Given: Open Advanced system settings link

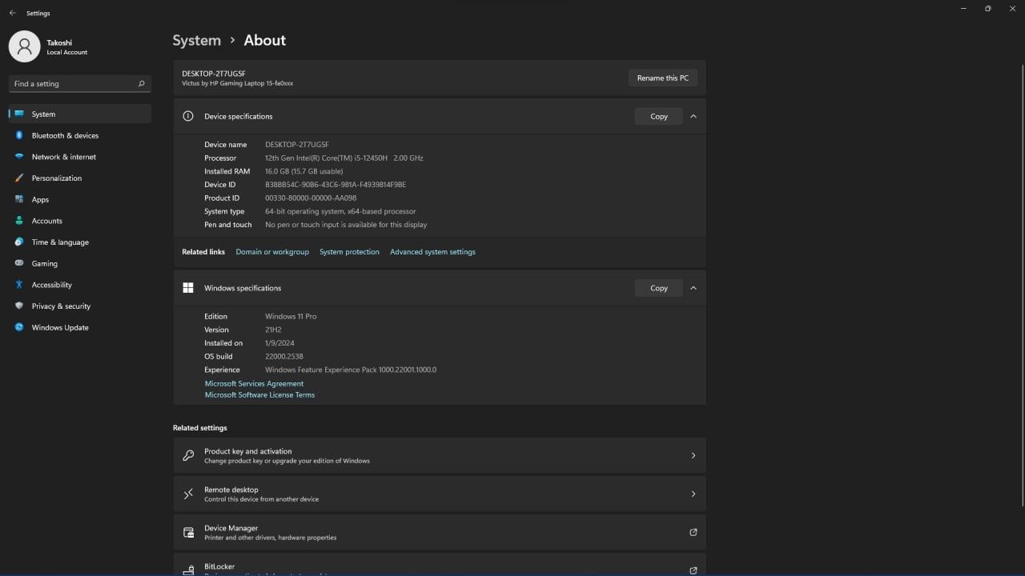Looking at the screenshot, I should 432,252.
